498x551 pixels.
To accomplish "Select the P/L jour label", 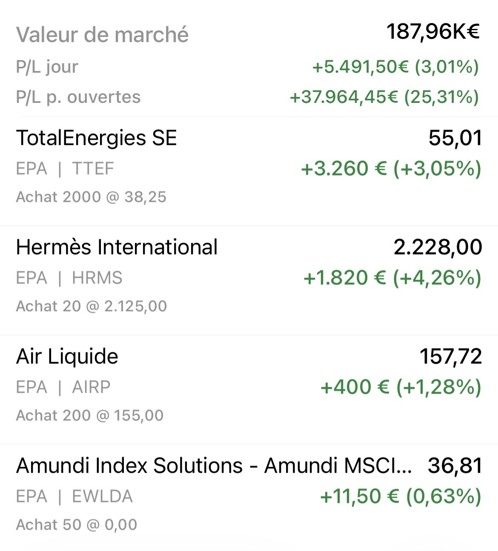I will coord(47,67).
